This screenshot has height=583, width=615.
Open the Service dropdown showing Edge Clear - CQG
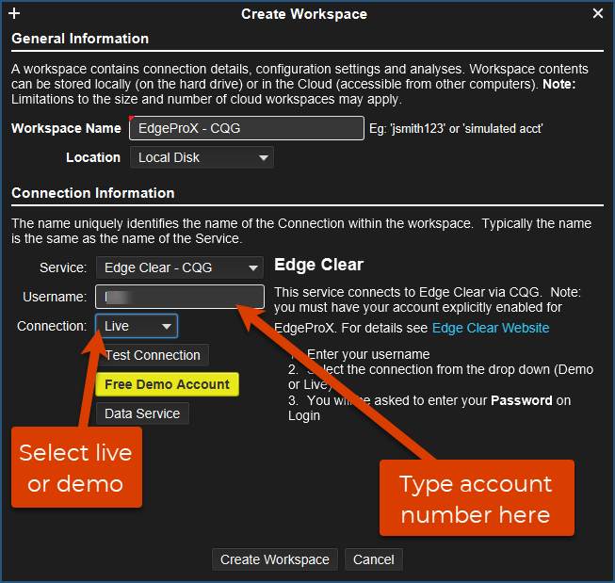pyautogui.click(x=180, y=267)
